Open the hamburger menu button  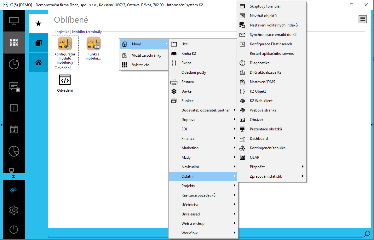coord(363,19)
